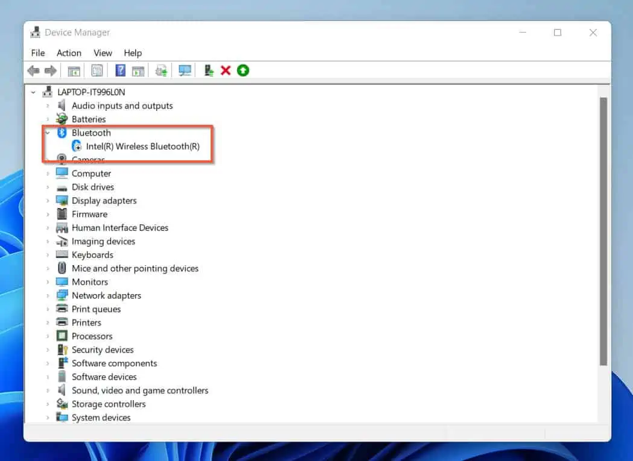
Task: Click Scan for hardware changes icon
Action: (x=185, y=71)
